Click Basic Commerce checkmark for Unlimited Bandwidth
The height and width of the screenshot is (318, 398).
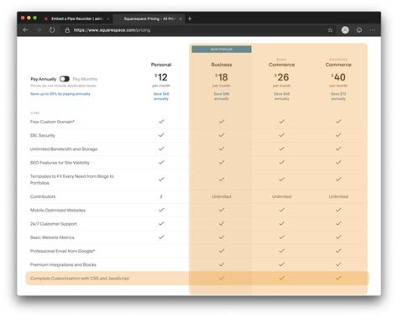(x=281, y=149)
